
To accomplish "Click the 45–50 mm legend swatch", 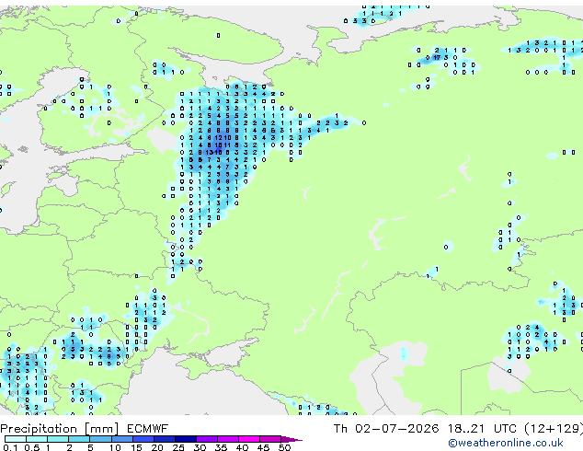I will point(270,439).
